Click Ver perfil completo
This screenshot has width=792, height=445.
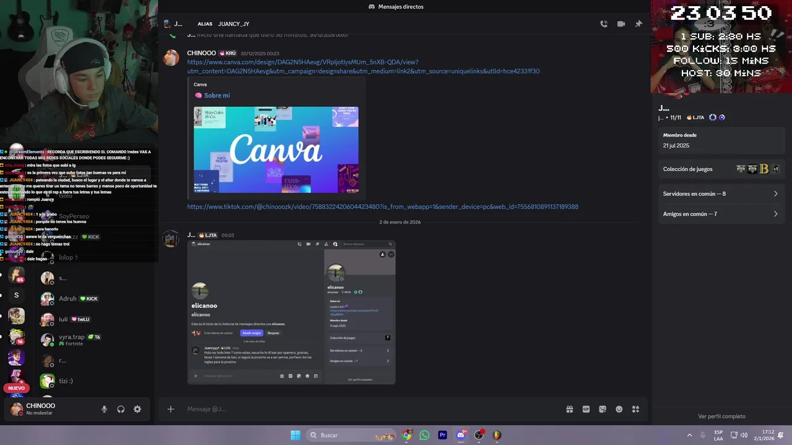721,417
